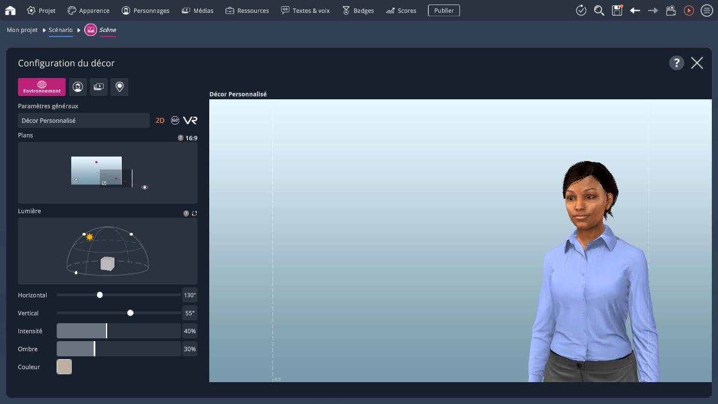The image size is (718, 404).
Task: Select VR decor mode
Action: [x=190, y=120]
